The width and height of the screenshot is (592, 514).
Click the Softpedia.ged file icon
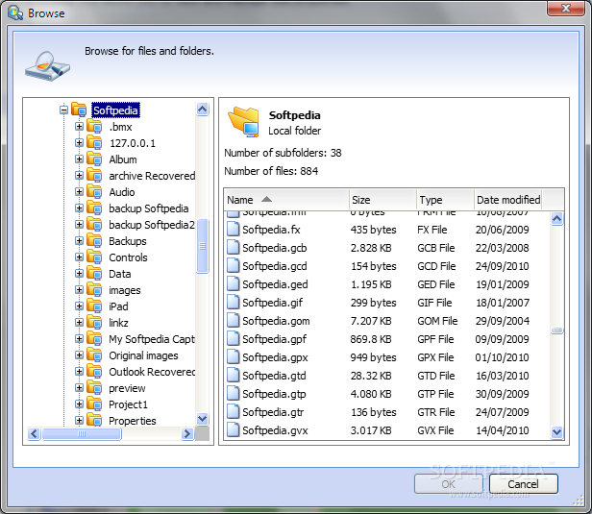[234, 283]
